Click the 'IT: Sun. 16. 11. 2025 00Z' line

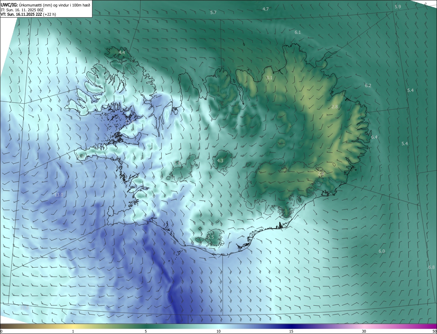22,10
